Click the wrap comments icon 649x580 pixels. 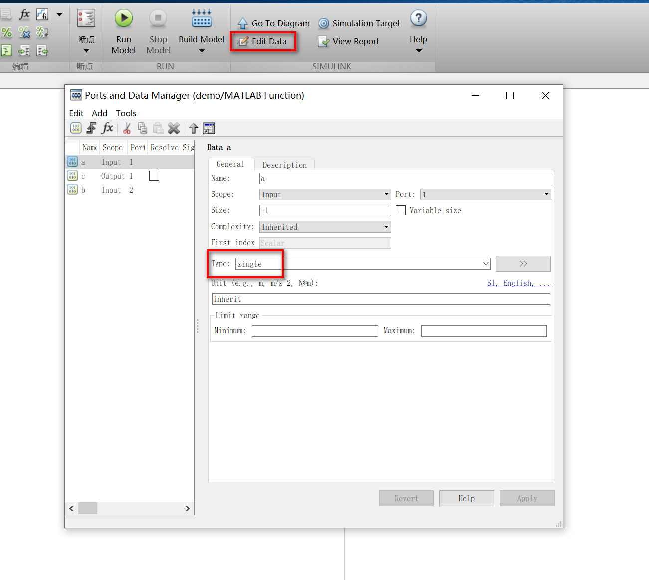tap(42, 33)
